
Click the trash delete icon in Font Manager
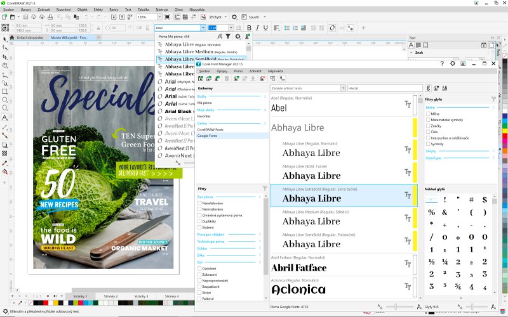coord(227,79)
